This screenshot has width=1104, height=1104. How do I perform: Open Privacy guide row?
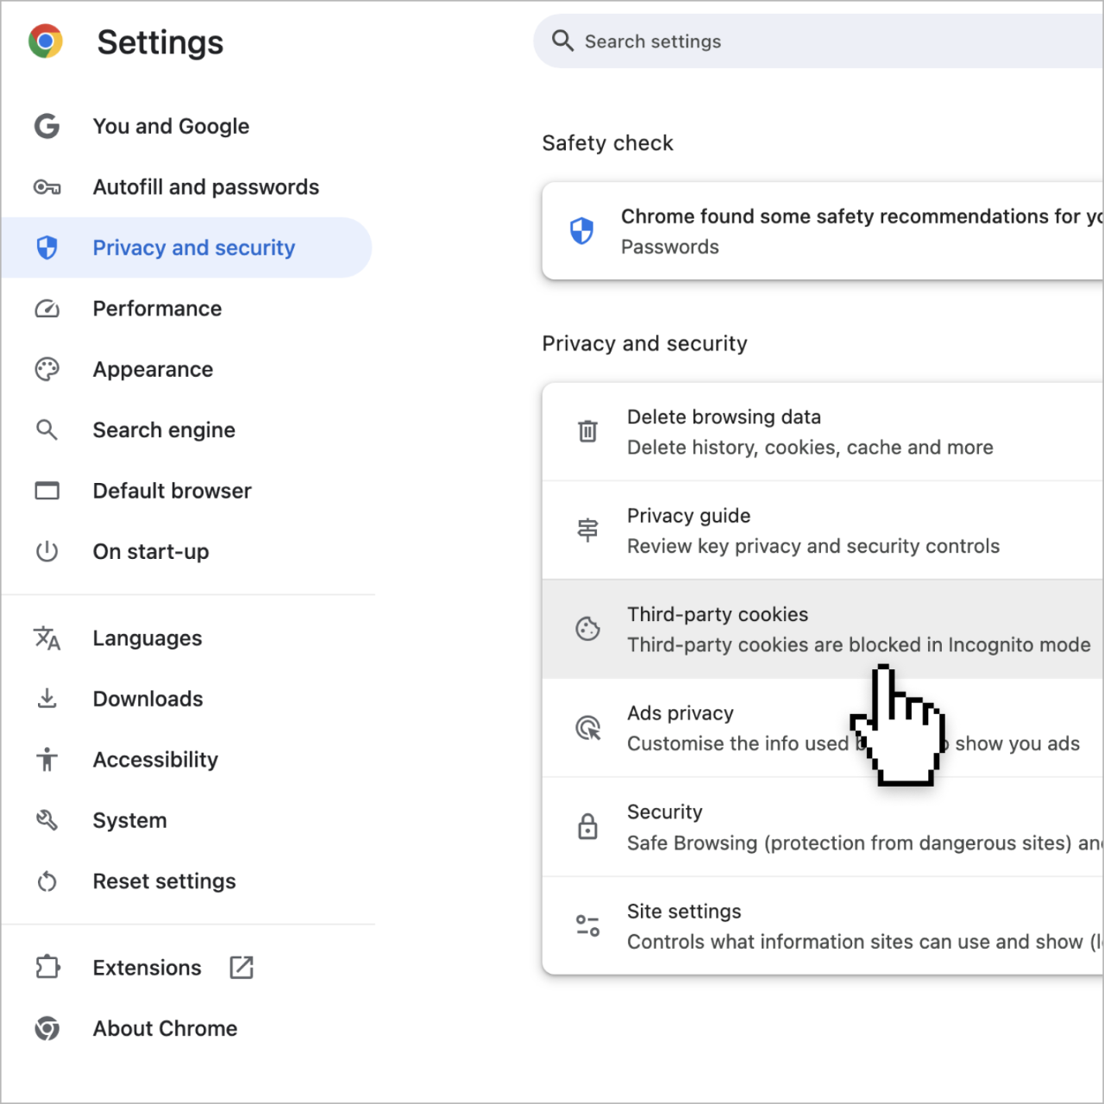[823, 530]
